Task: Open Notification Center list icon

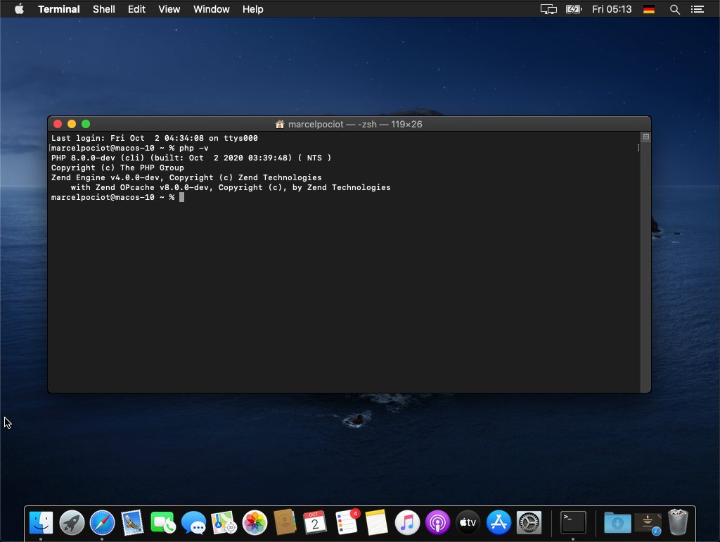Action: click(x=697, y=9)
